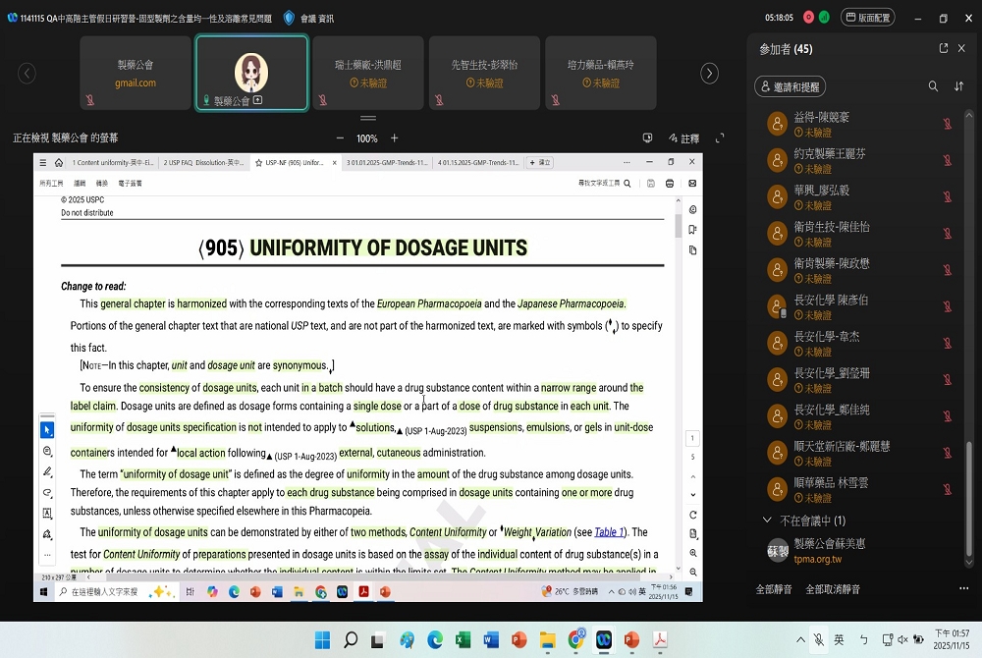Open the 註釋 annotation tool
982x658 pixels.
pos(683,138)
